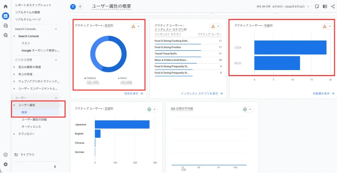The height and width of the screenshot is (173, 337).
Task: Add a comparison with the plus button
Action: click(x=80, y=7)
